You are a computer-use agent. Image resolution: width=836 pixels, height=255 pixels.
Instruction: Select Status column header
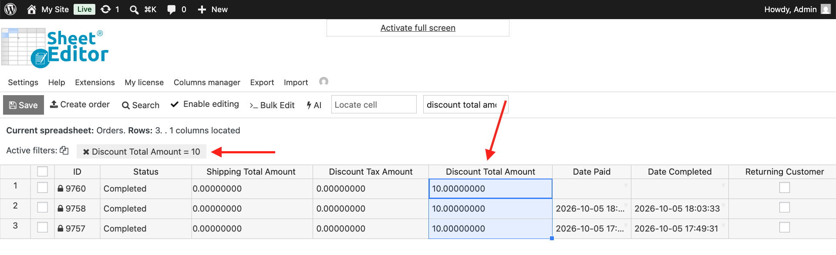pyautogui.click(x=146, y=172)
